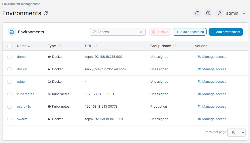
Task: Click the refresh icon beside Environments title
Action: point(46,13)
